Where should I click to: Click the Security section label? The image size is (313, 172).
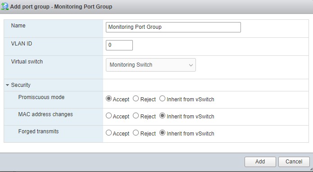point(21,85)
